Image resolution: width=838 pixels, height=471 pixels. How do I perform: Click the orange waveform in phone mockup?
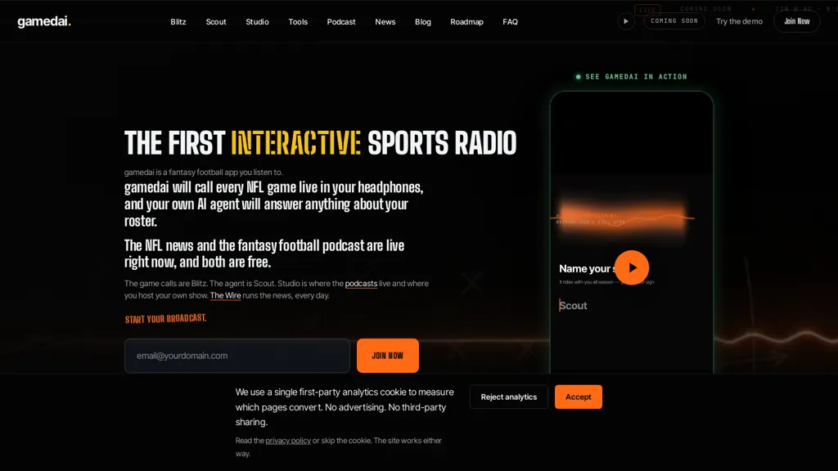[x=623, y=218]
